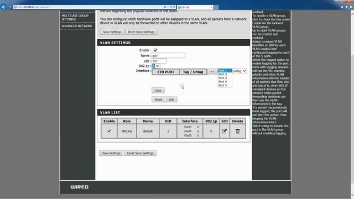Screen dimensions: 354x199
Task: Click the top Save Settings button
Action: click(112, 32)
